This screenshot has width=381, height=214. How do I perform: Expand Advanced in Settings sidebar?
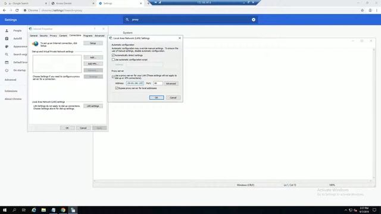11,80
